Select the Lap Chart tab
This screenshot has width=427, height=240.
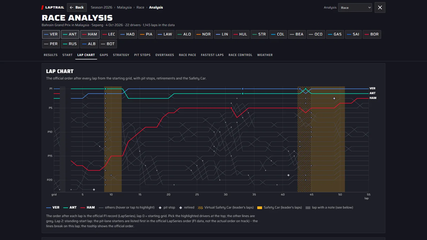(x=86, y=55)
